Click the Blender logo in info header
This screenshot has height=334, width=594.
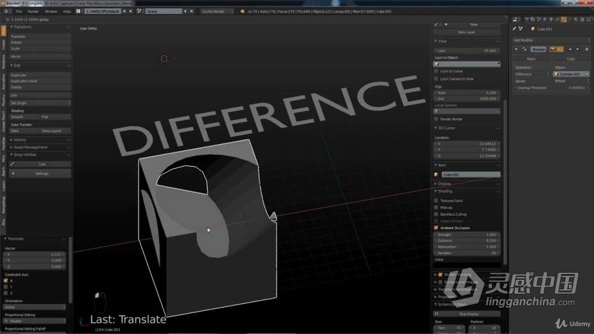[243, 11]
